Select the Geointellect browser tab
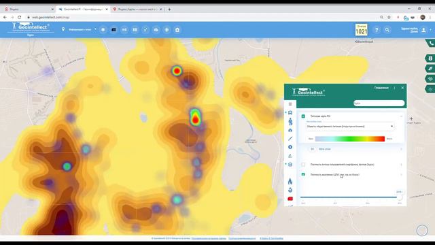This screenshot has height=245, width=435. (83, 9)
